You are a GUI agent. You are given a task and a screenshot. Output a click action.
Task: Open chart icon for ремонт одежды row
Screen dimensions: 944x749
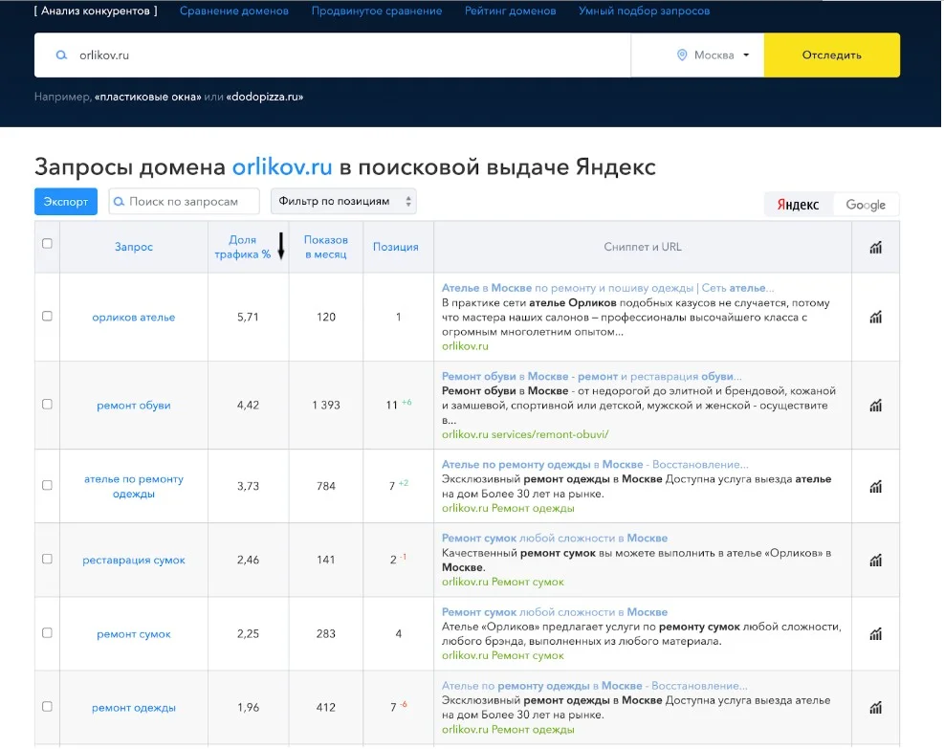[x=875, y=708]
